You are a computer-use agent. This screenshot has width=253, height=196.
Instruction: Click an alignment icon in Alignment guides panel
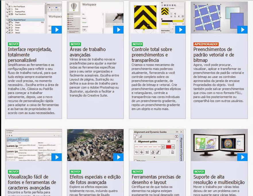point(136,152)
